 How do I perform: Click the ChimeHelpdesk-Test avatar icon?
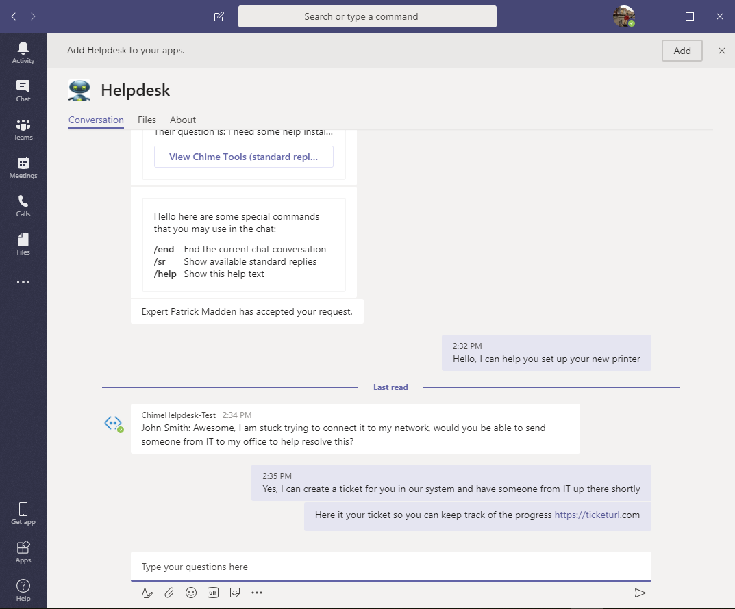click(114, 424)
